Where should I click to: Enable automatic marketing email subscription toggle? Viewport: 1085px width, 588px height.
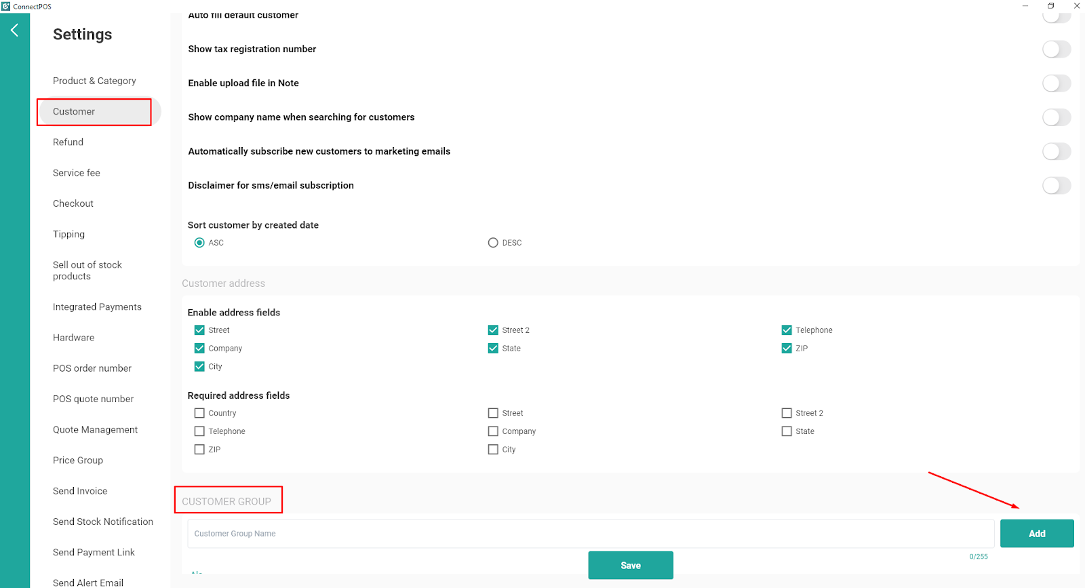click(1056, 151)
